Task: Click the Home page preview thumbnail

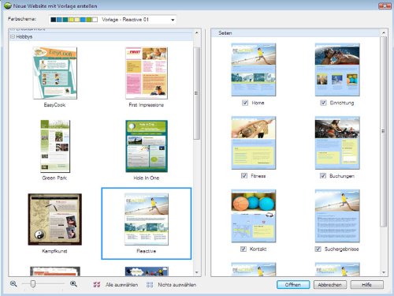Action: click(254, 69)
